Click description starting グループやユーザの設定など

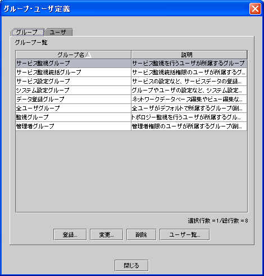pyautogui.click(x=189, y=90)
